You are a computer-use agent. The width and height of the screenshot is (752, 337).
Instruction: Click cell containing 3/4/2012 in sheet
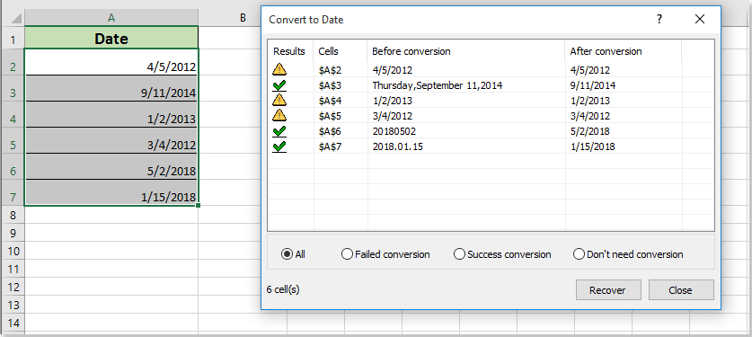click(111, 140)
